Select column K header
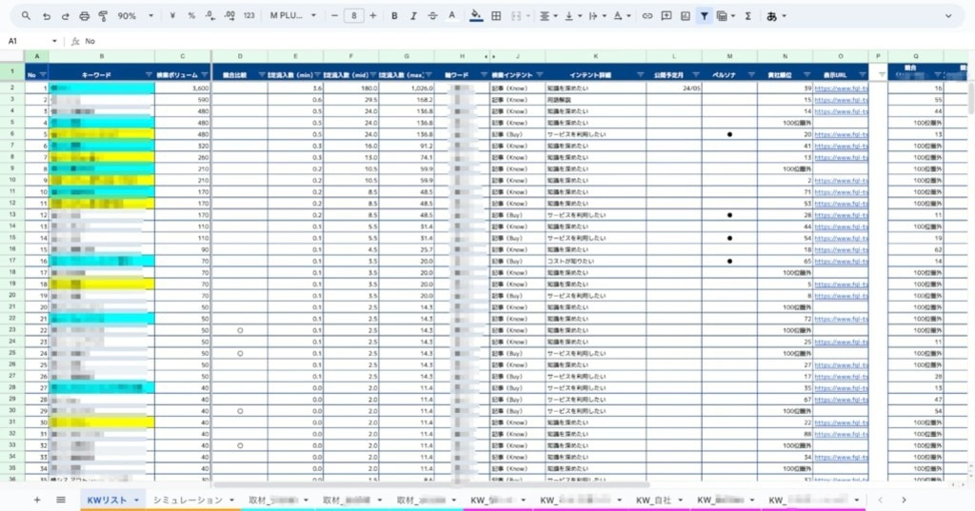The height and width of the screenshot is (511, 975). tap(596, 56)
